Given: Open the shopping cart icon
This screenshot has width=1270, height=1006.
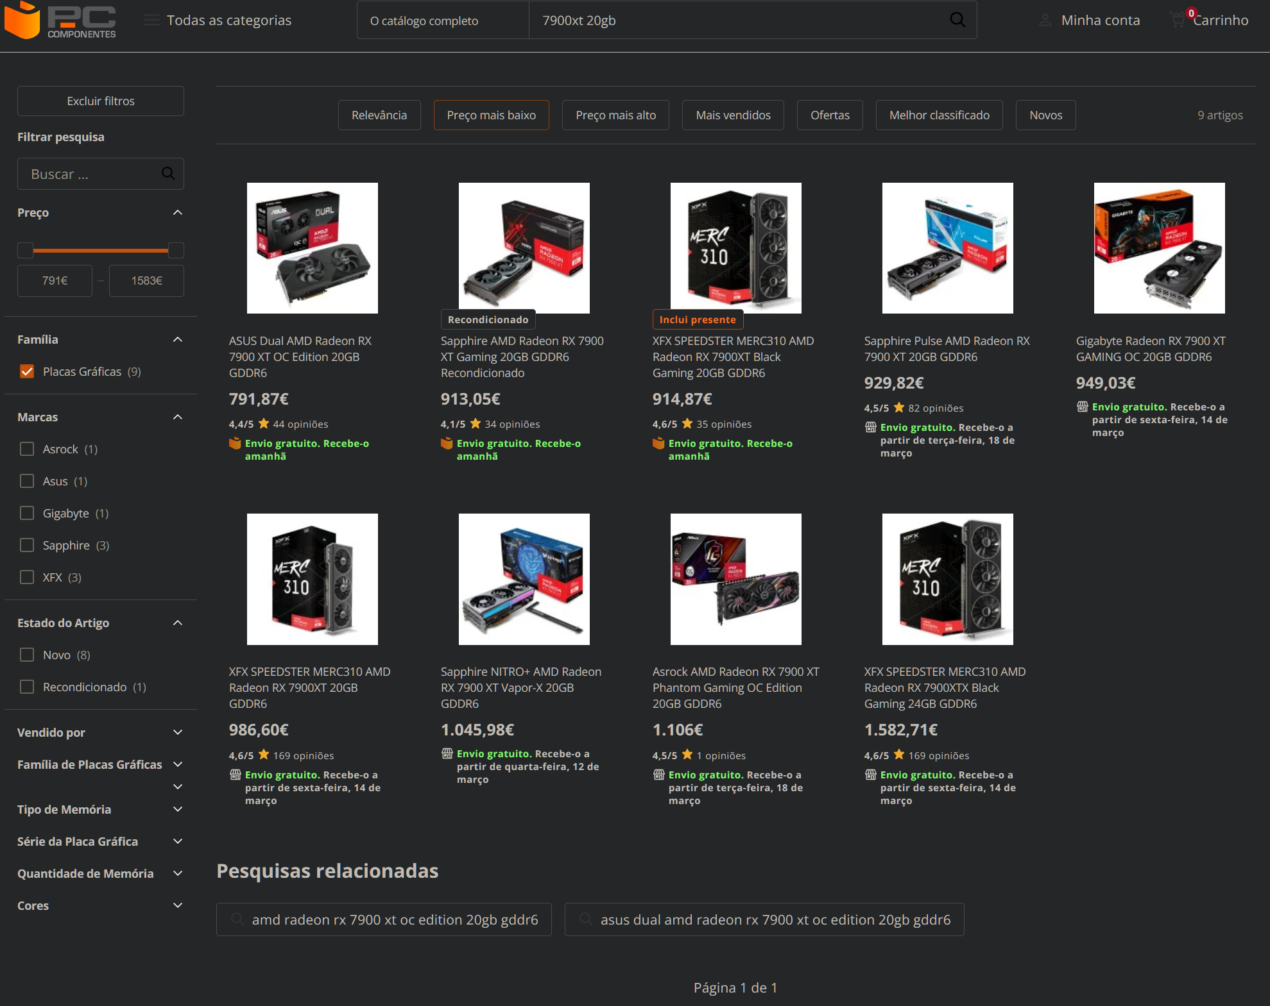Looking at the screenshot, I should tap(1178, 20).
